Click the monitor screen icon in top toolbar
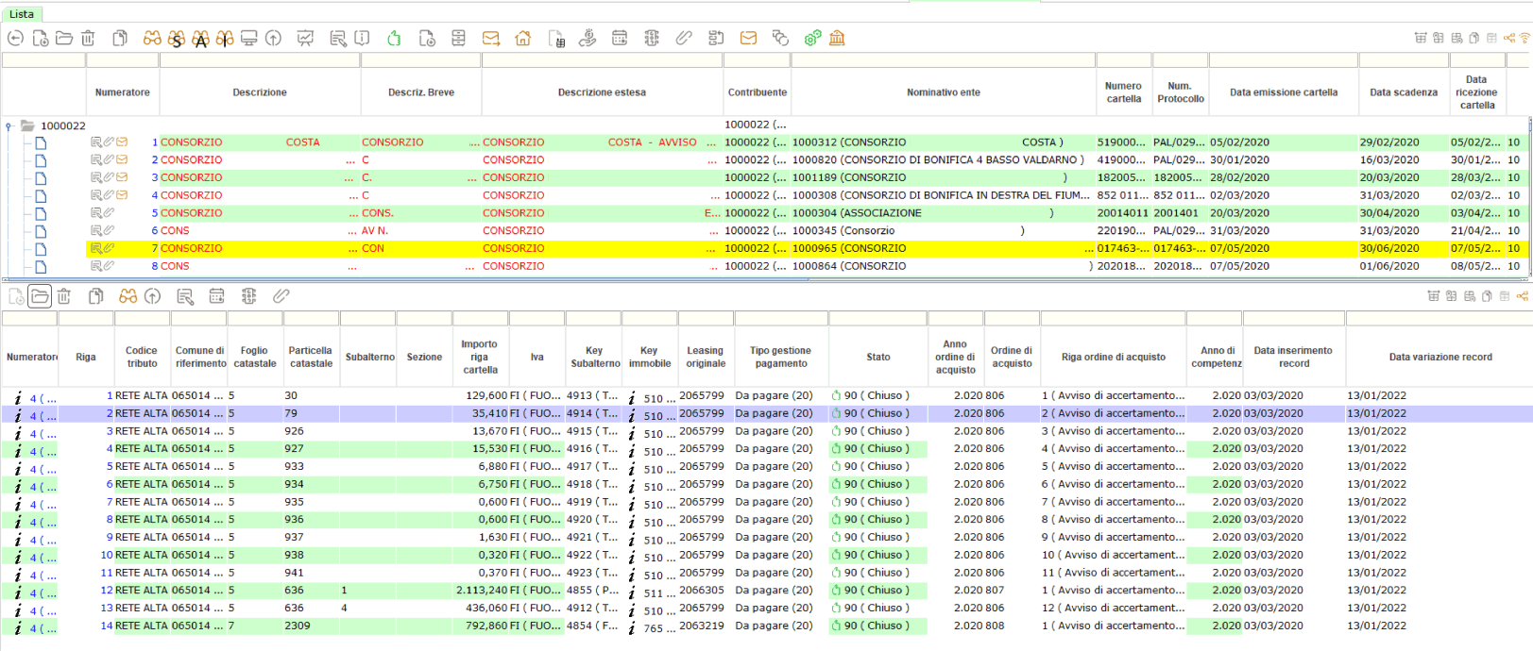Screen dimensions: 1533x651 (x=249, y=38)
